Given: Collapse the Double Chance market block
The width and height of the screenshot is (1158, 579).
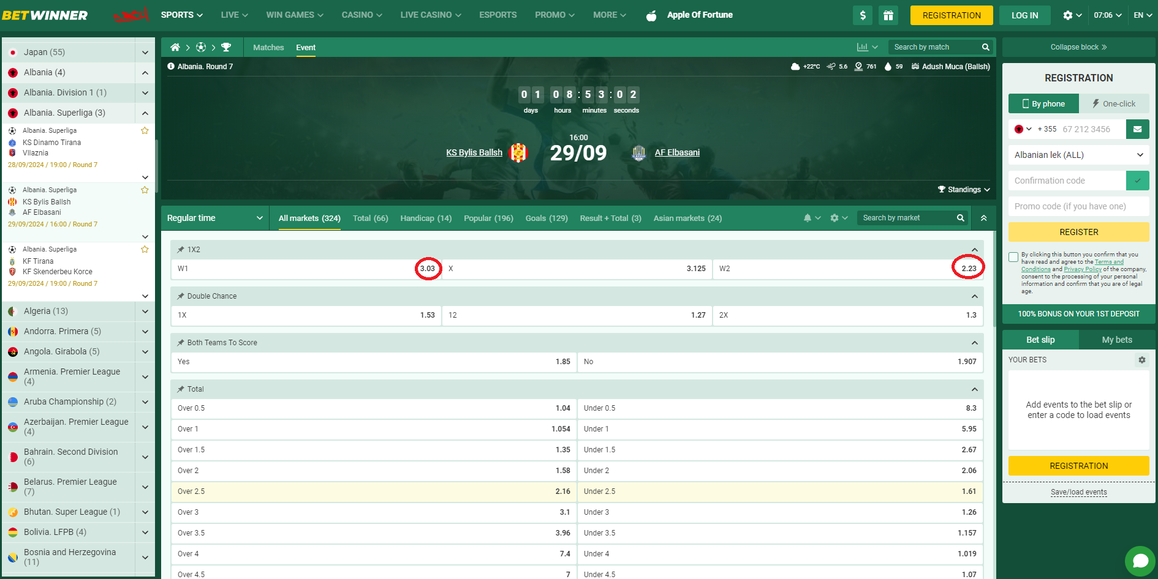Looking at the screenshot, I should click(x=974, y=296).
